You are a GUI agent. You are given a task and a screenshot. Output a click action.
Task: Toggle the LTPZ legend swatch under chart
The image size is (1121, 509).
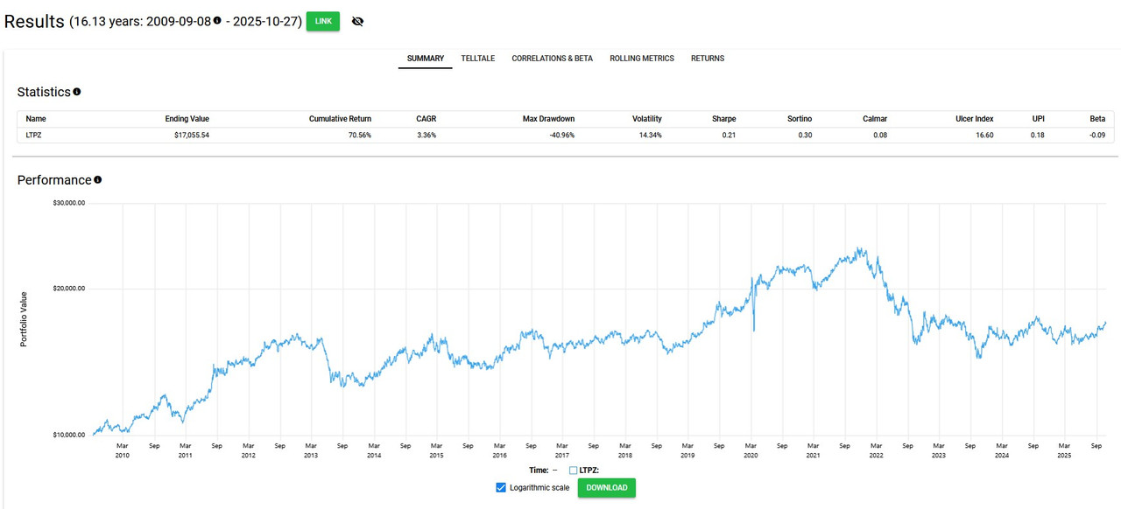[x=574, y=471]
